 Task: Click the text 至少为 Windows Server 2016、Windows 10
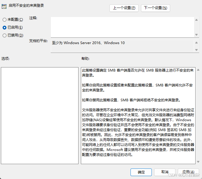(x=88, y=43)
